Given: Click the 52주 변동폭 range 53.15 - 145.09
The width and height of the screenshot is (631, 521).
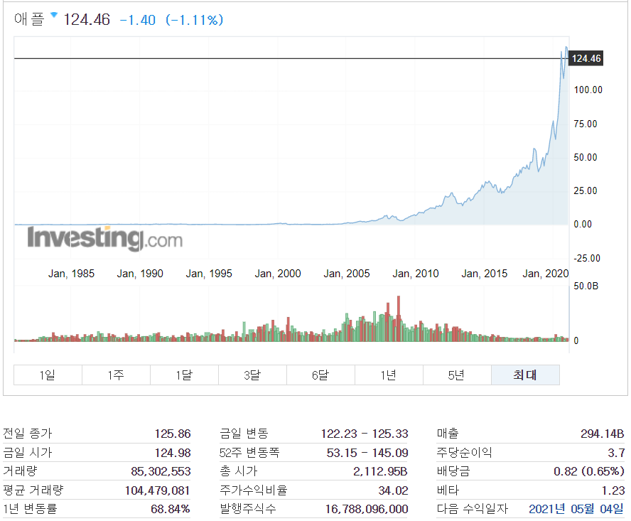Looking at the screenshot, I should pos(367,453).
